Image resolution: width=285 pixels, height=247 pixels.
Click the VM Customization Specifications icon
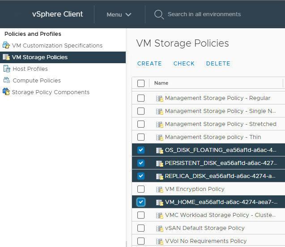[x=6, y=46]
